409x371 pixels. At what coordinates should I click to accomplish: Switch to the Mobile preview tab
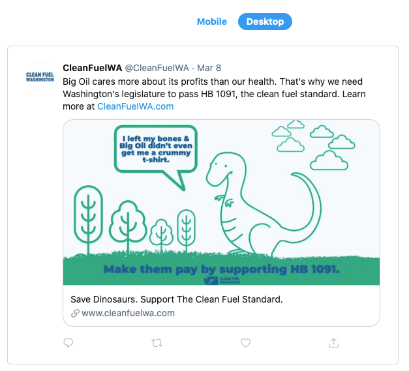(212, 22)
